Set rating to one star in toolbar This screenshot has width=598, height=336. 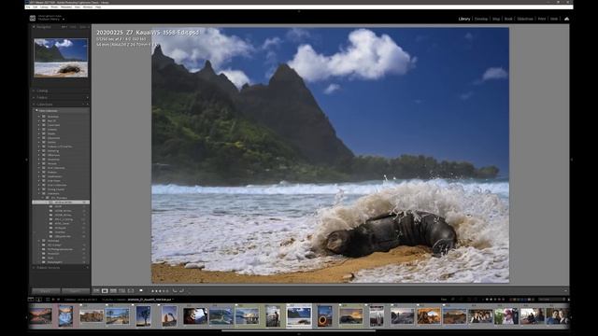tap(152, 291)
